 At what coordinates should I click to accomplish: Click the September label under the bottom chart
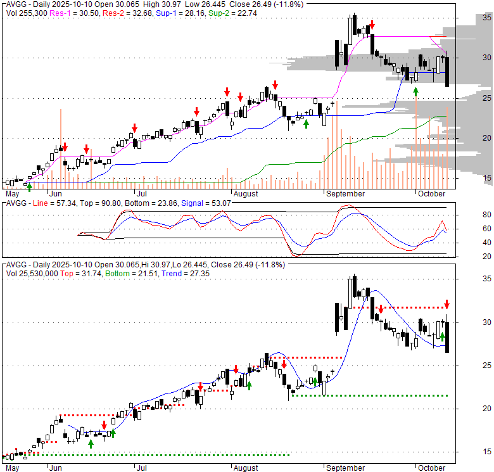pyautogui.click(x=345, y=468)
